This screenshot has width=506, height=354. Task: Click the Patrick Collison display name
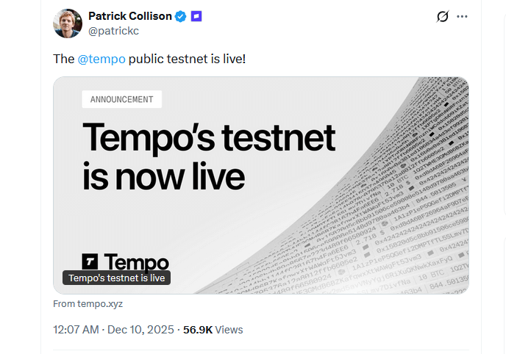point(129,16)
